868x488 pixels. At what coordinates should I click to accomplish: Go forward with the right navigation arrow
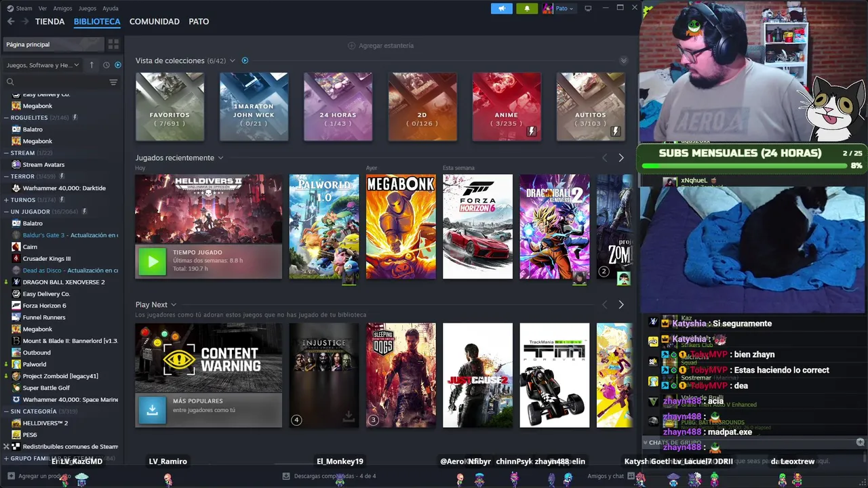25,22
